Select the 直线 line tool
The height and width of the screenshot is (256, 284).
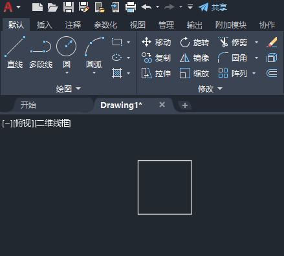coord(15,52)
